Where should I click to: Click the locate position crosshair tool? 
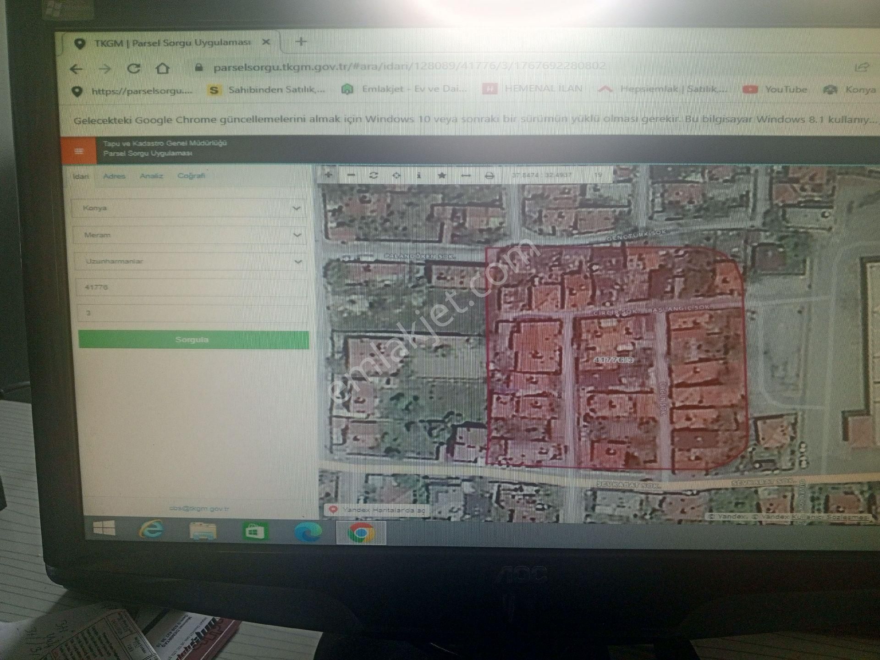(396, 176)
